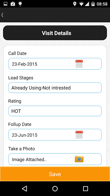110x196 pixels.
Task: Open Lead Stages dropdown selection
Action: pyautogui.click(x=55, y=88)
